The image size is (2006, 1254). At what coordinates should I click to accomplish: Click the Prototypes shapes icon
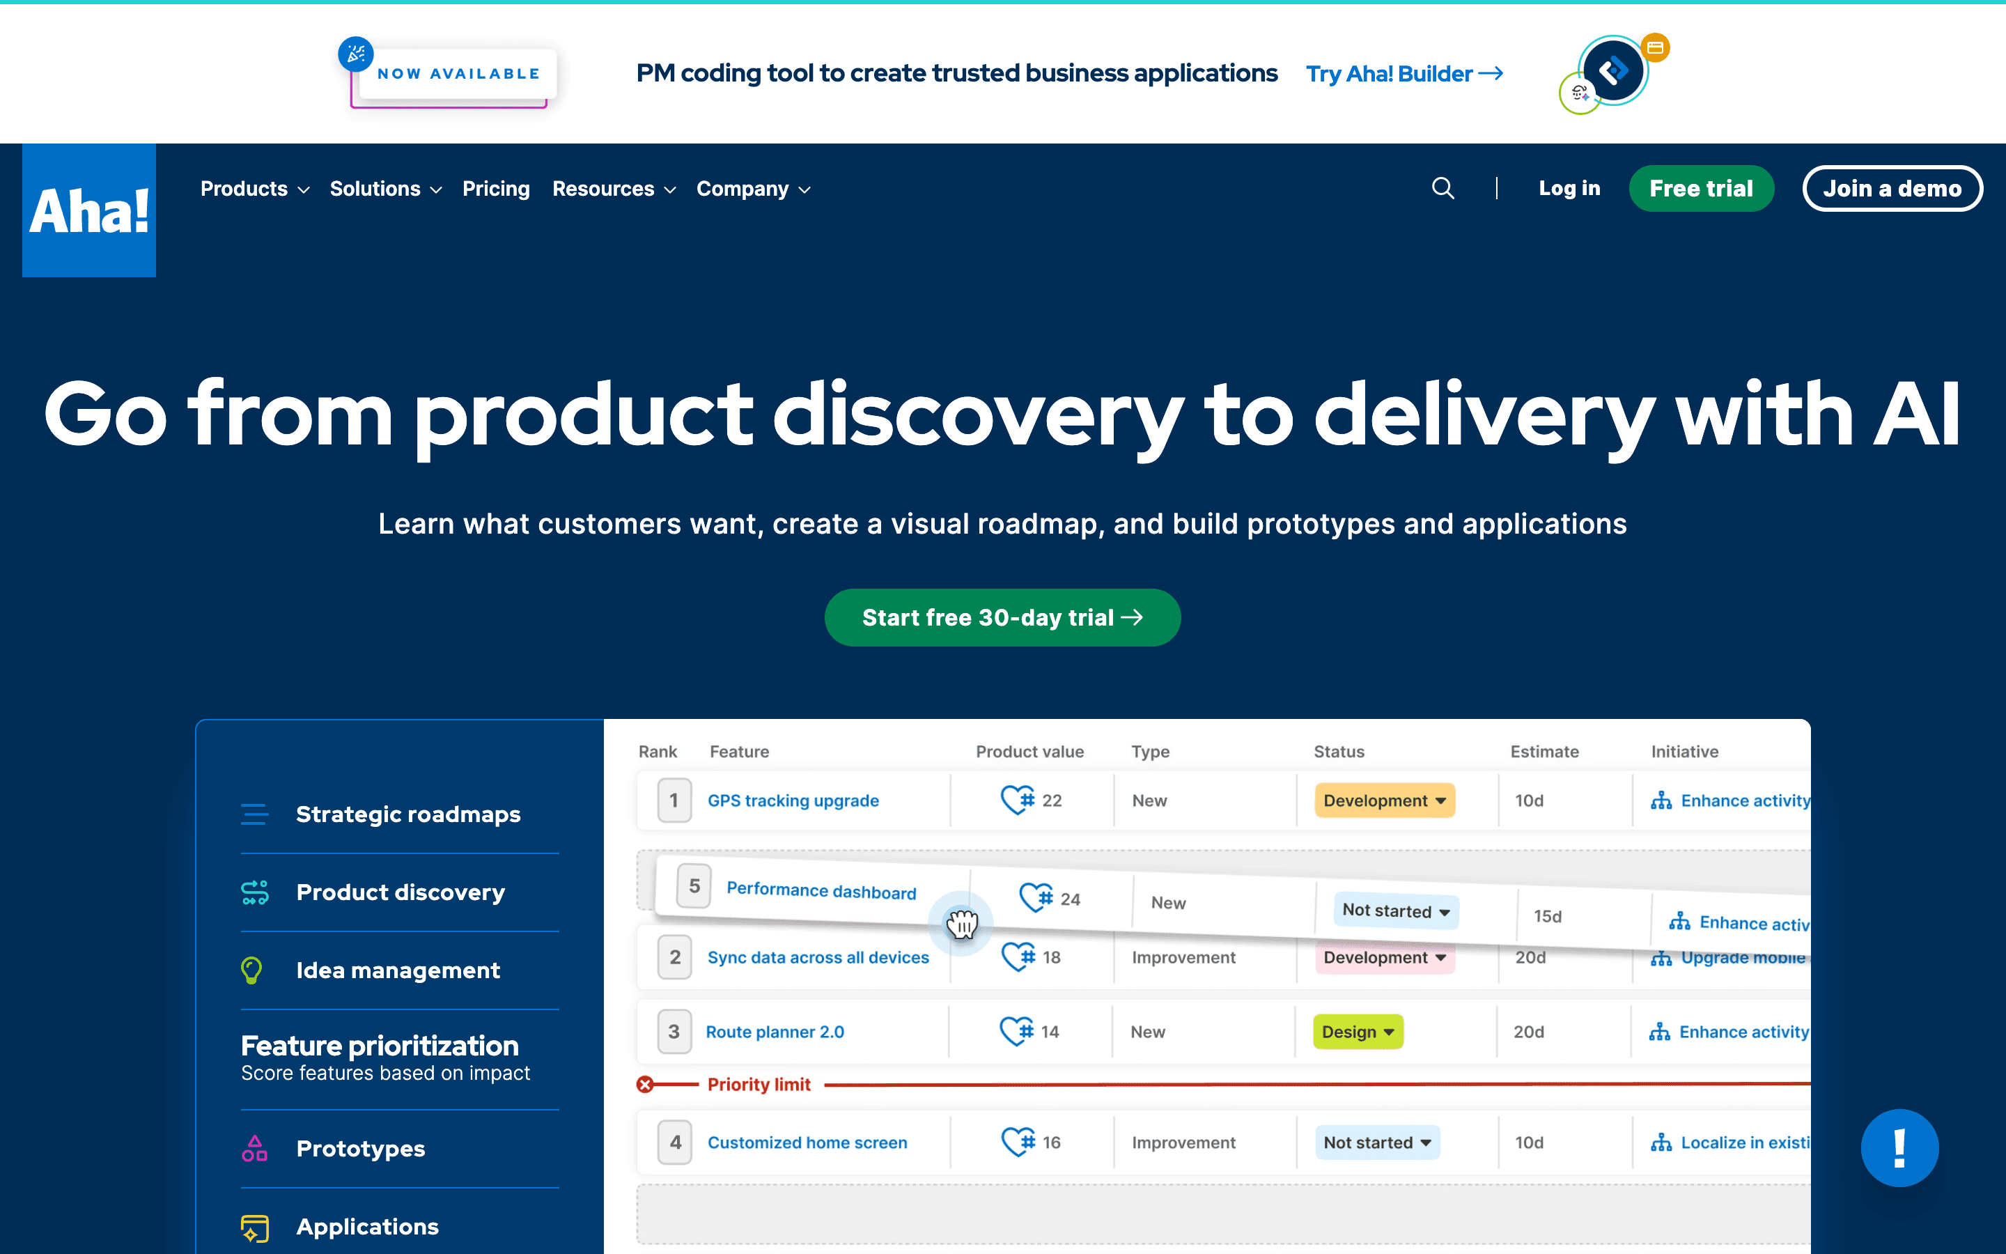point(254,1149)
